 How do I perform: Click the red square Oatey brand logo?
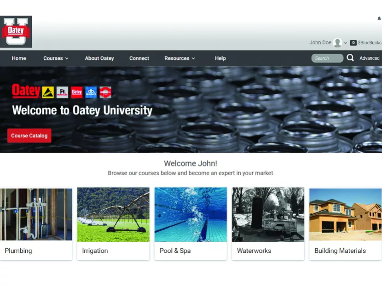tap(77, 92)
